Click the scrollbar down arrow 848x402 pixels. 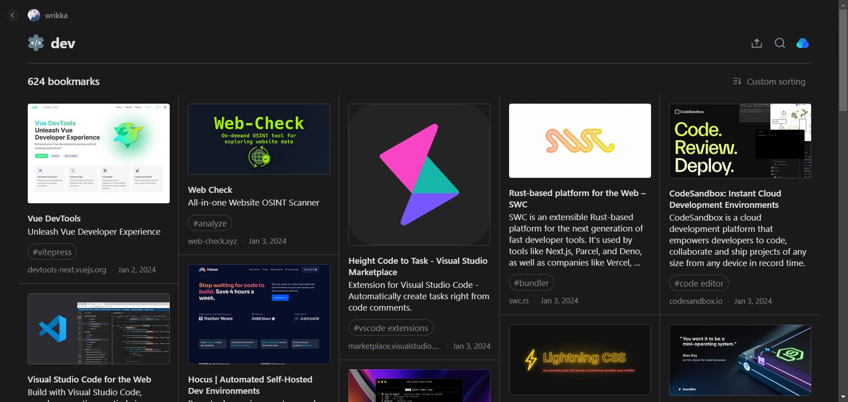point(843,397)
